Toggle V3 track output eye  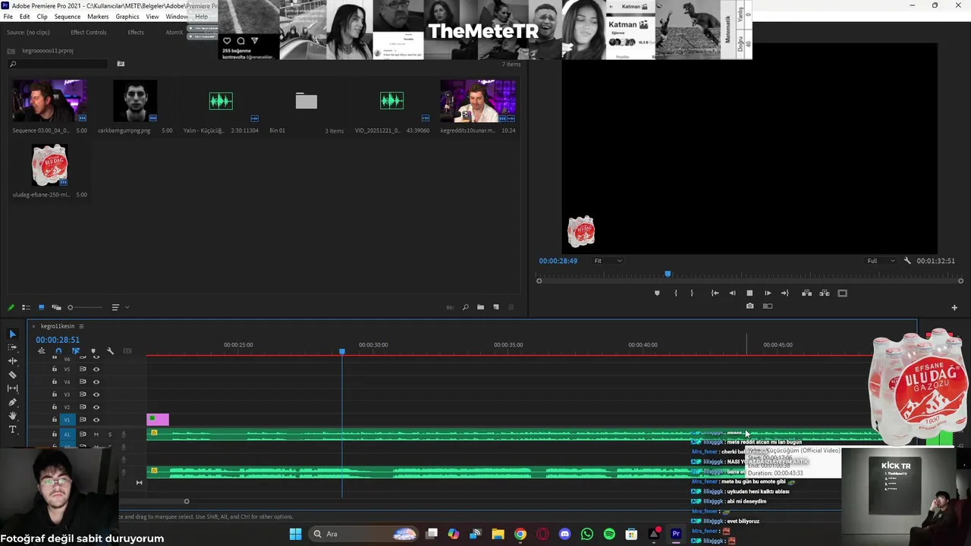click(x=96, y=394)
